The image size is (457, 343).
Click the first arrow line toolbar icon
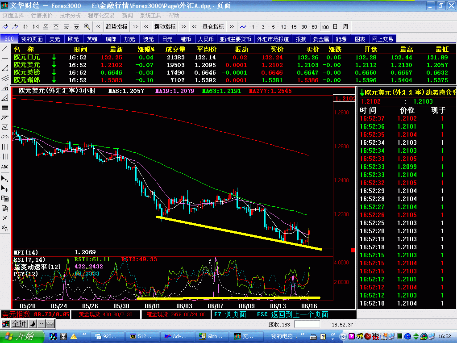[5, 27]
